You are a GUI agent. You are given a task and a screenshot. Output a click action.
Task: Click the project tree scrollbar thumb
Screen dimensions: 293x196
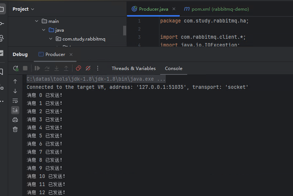(125, 31)
